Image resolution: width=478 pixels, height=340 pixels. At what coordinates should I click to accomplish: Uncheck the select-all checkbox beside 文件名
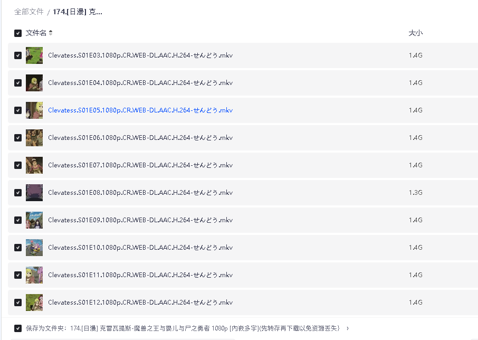click(x=18, y=33)
